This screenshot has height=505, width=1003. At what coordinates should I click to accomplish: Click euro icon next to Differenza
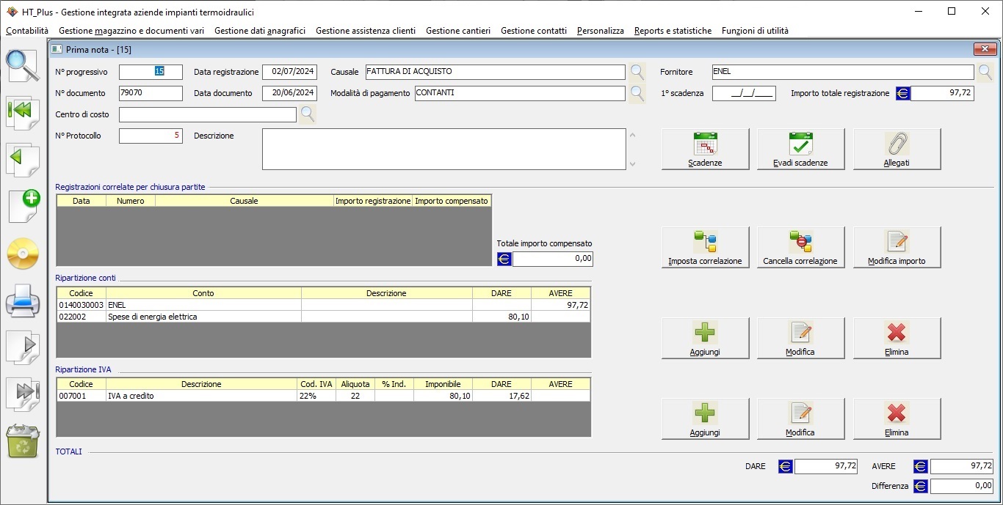click(x=921, y=486)
